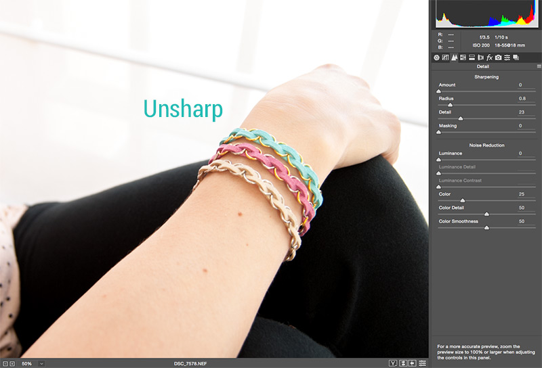Open the 50% zoom level dropdown

(x=41, y=363)
